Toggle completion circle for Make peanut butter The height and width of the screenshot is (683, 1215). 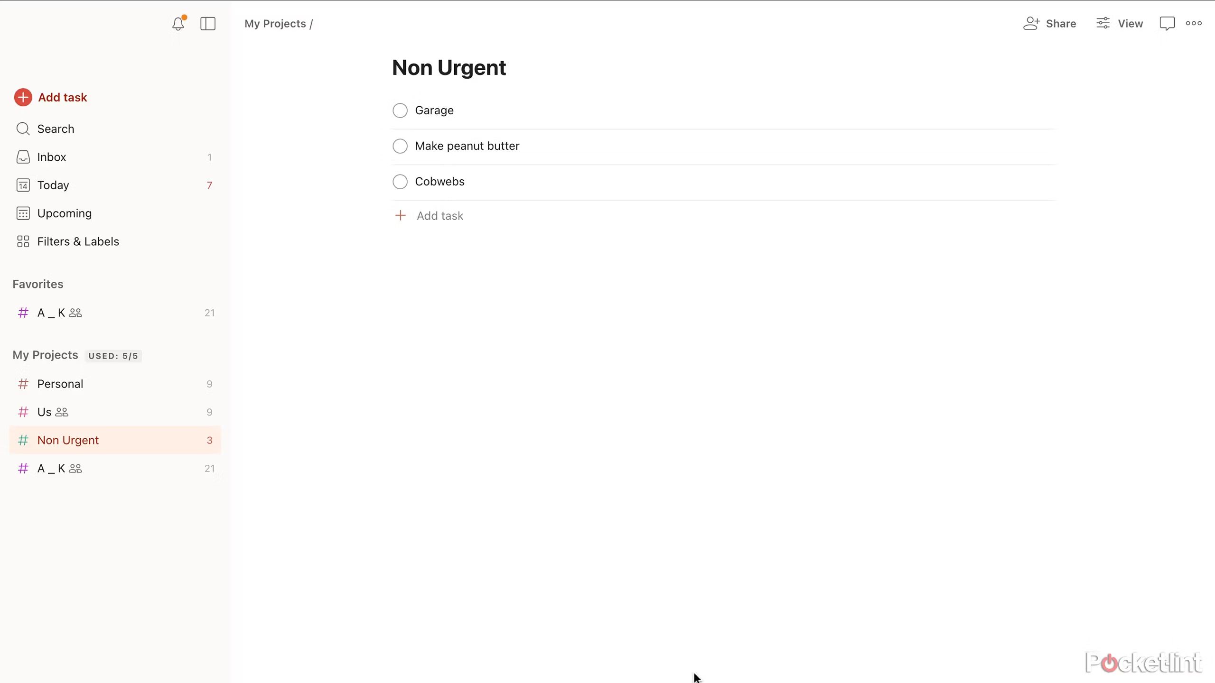(400, 146)
